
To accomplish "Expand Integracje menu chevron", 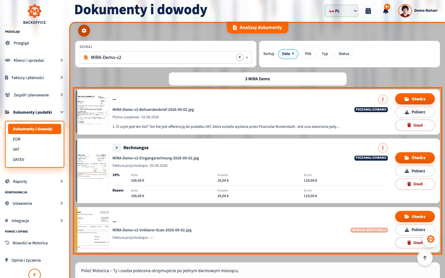I will click(62, 221).
